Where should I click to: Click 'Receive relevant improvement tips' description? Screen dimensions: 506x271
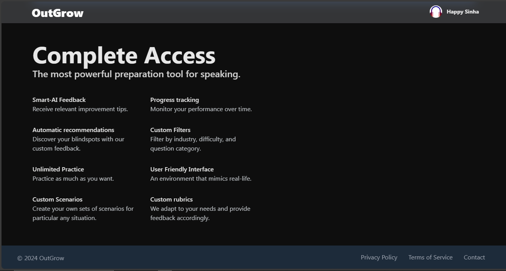(x=80, y=109)
